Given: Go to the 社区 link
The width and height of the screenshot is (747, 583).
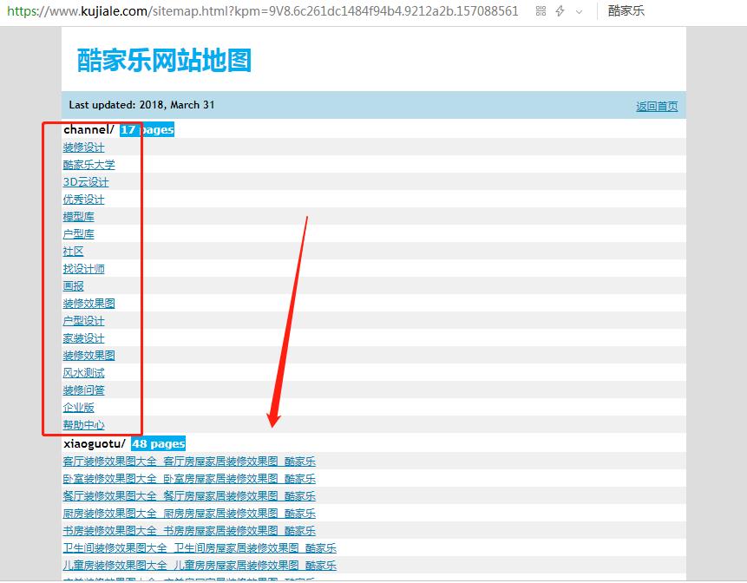Looking at the screenshot, I should tap(74, 251).
